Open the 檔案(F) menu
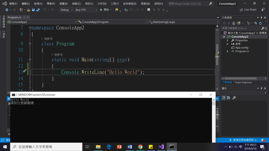The height and width of the screenshot is (151, 269). pyautogui.click(x=13, y=4)
